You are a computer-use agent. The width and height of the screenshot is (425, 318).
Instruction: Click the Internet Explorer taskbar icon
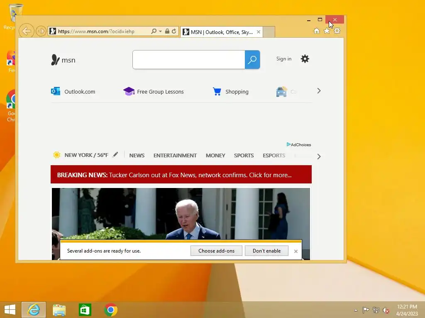[x=34, y=310]
